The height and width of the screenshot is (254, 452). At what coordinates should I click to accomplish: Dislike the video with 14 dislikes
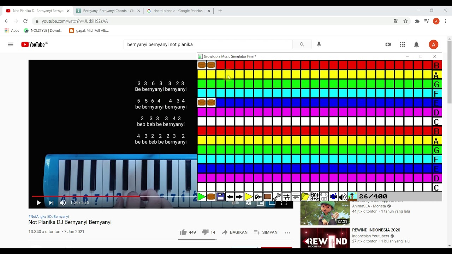click(x=208, y=232)
